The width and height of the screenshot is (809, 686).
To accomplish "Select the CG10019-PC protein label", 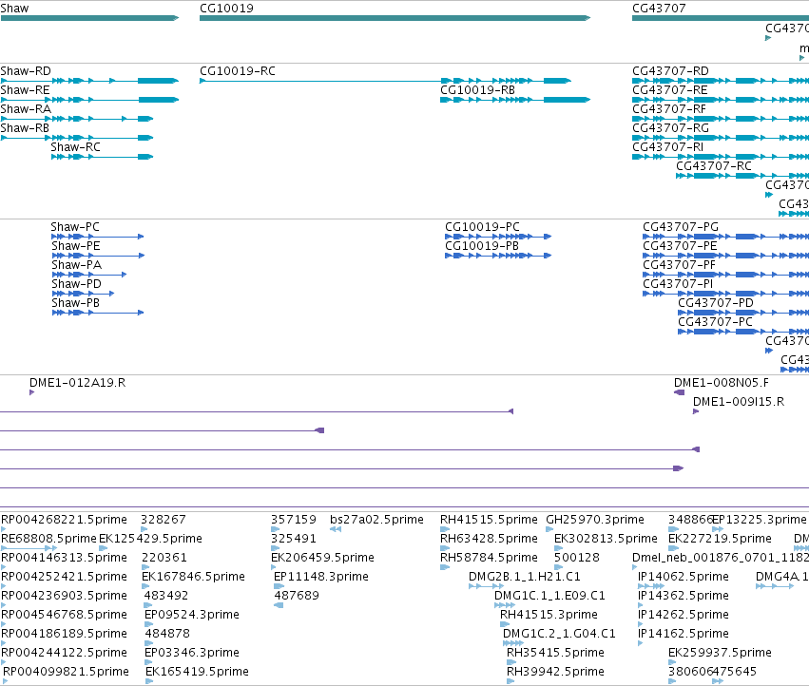I will point(482,227).
